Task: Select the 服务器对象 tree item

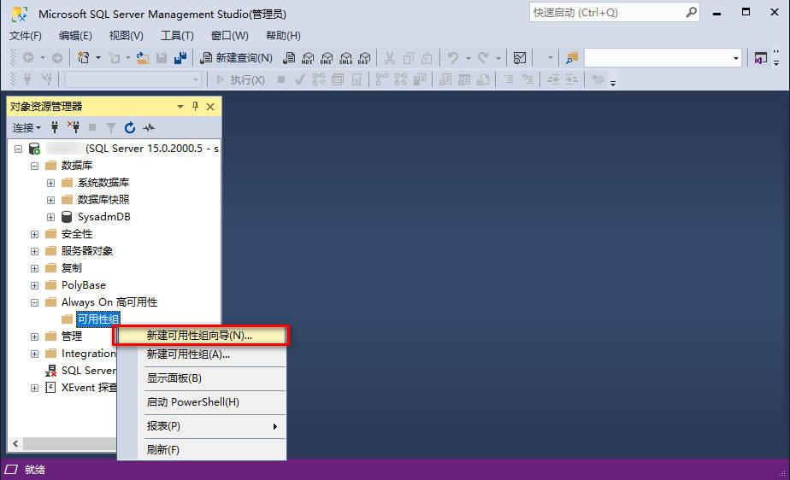Action: (86, 250)
